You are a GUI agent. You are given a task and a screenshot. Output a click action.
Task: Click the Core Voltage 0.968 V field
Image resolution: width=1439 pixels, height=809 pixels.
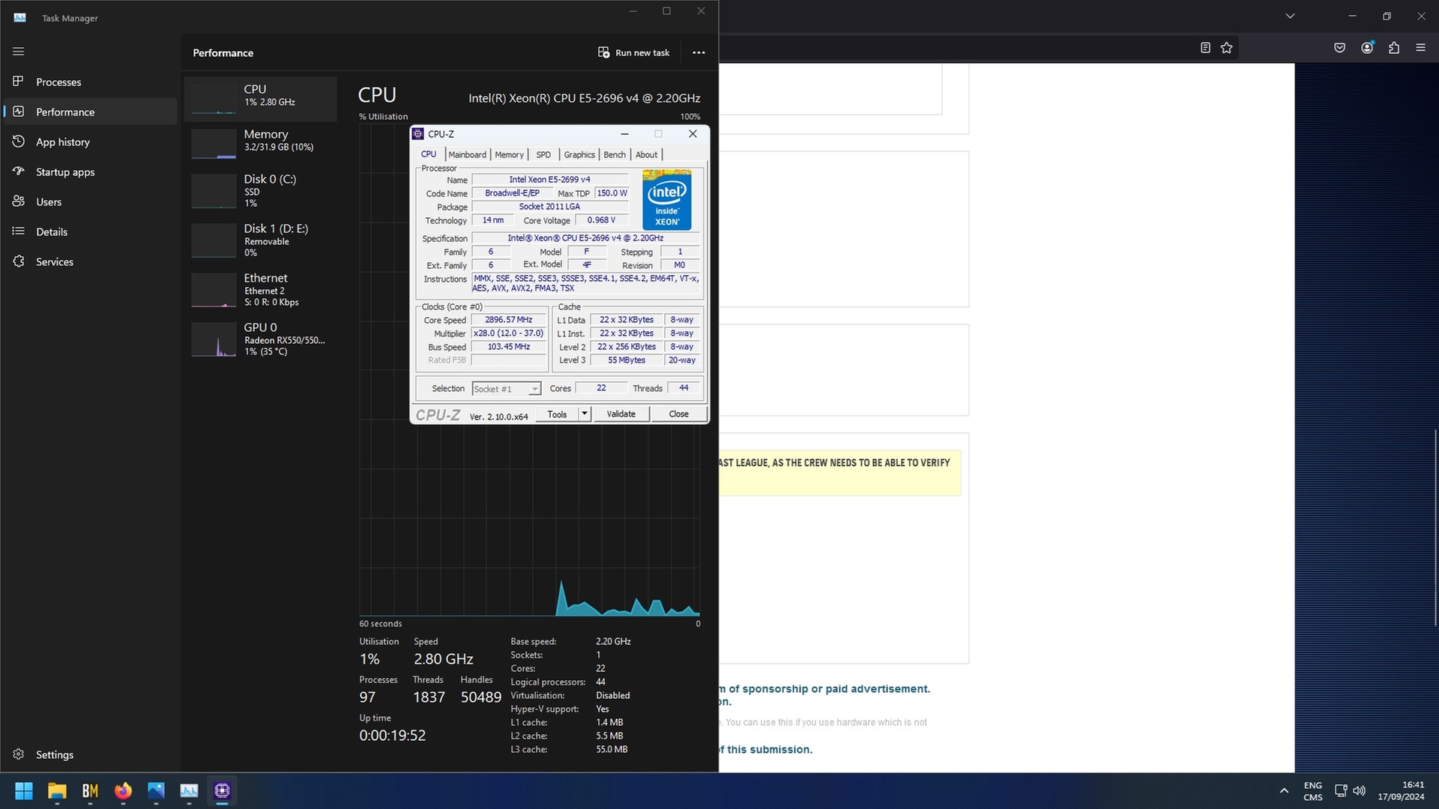tap(601, 220)
